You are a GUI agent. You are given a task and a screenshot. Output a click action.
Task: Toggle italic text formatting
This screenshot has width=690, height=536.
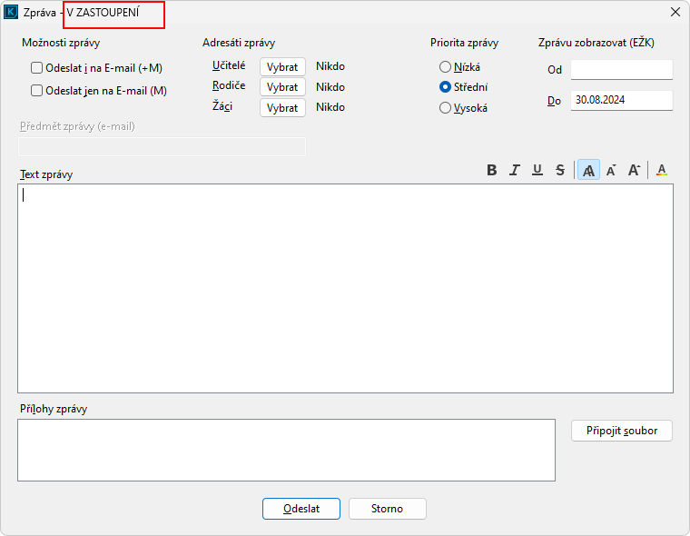coord(515,170)
